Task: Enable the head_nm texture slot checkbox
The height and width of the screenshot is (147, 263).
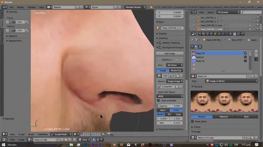Action: (245, 61)
